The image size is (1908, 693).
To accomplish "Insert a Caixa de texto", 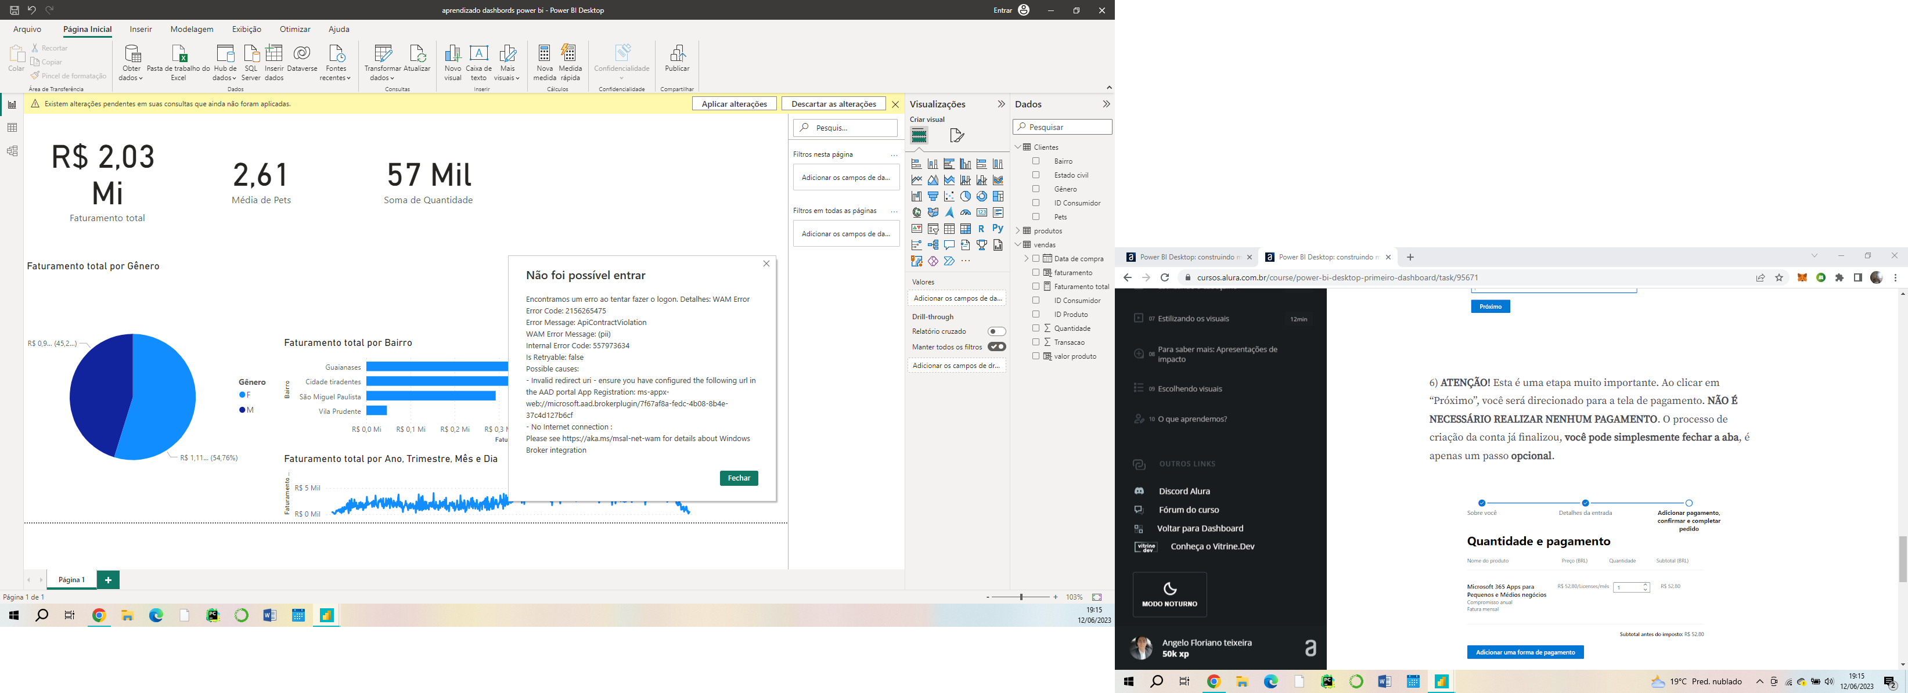I will [x=479, y=62].
